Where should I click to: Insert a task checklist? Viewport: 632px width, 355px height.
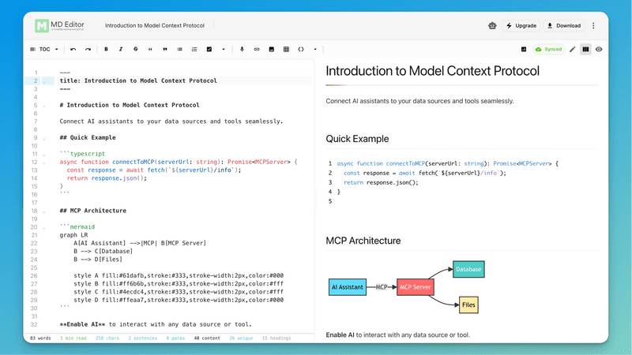click(x=209, y=49)
